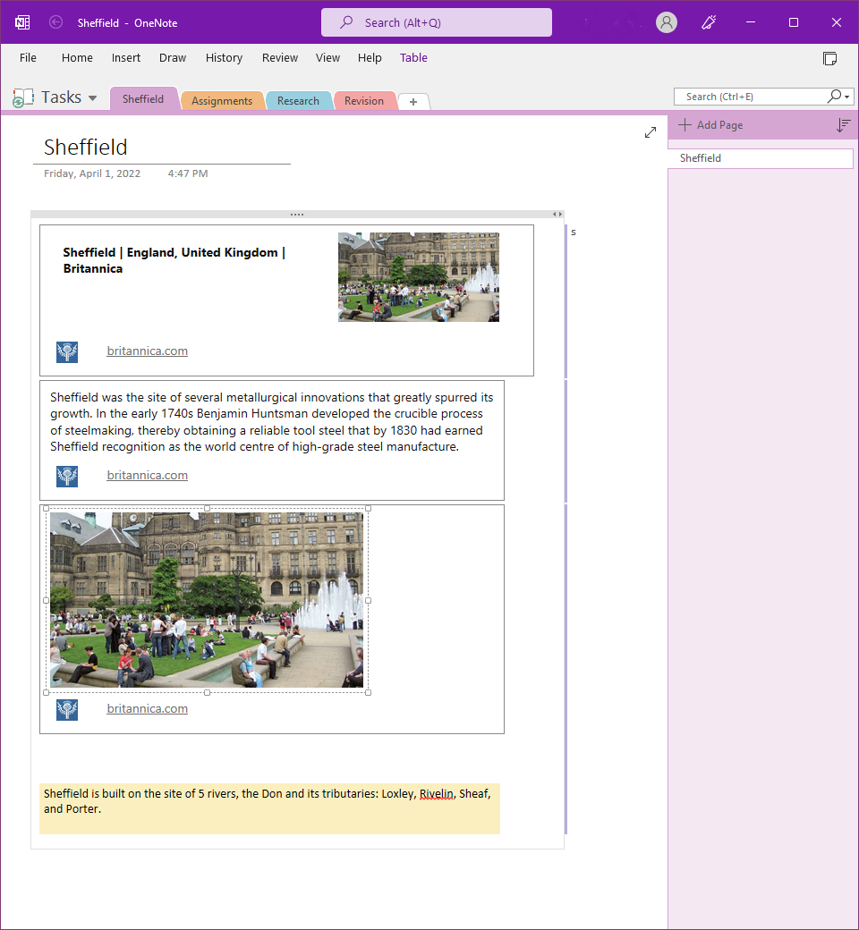Click the Add Page plus icon
This screenshot has width=859, height=930.
coord(685,125)
